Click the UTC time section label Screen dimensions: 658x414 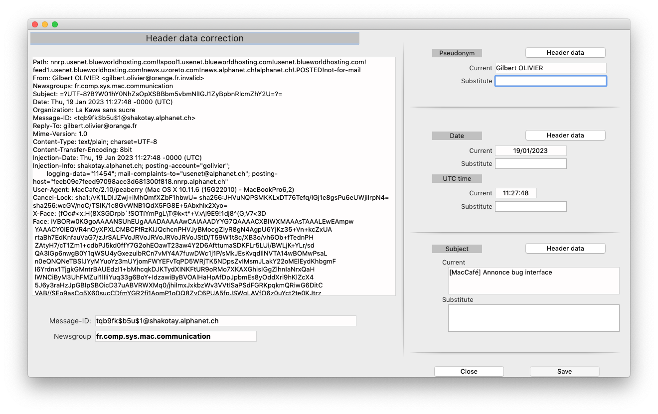coord(457,178)
